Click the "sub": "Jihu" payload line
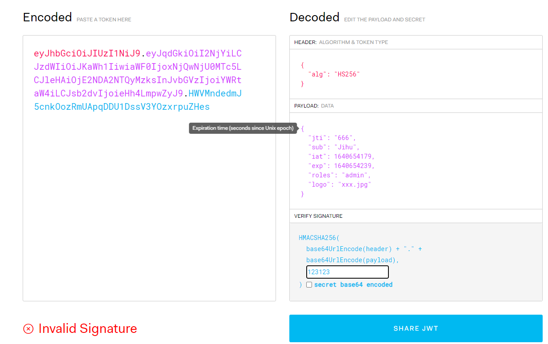The height and width of the screenshot is (344, 548). (334, 147)
